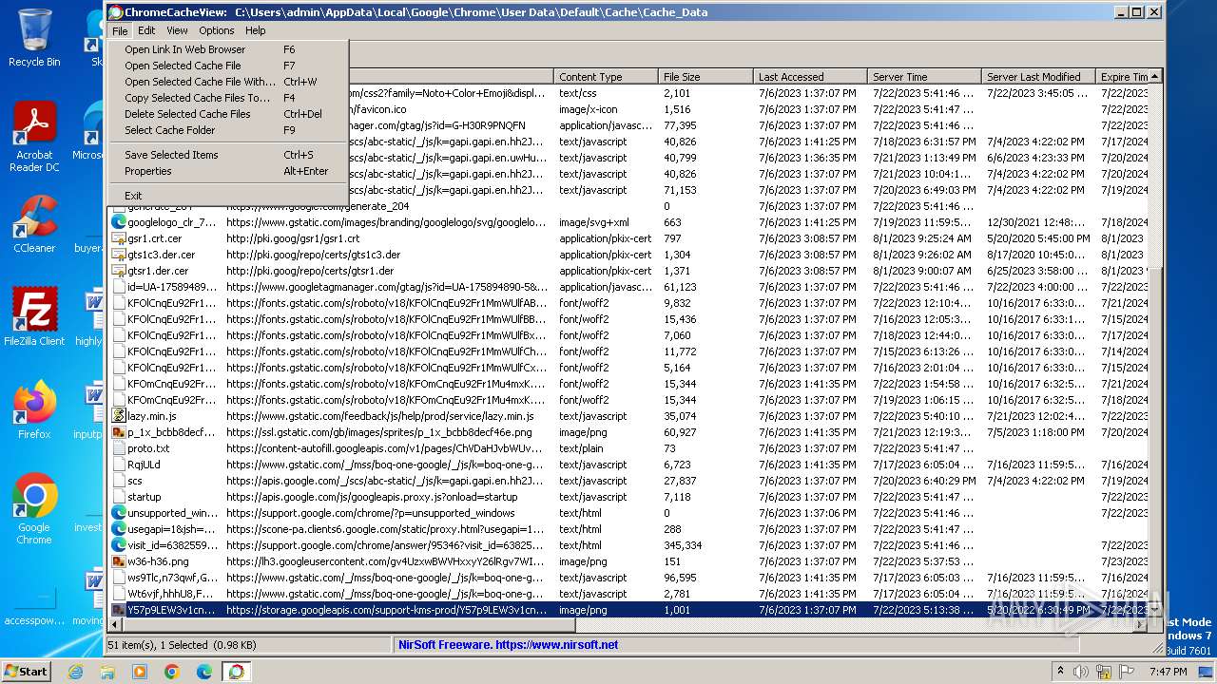Select the scs row

(628, 481)
